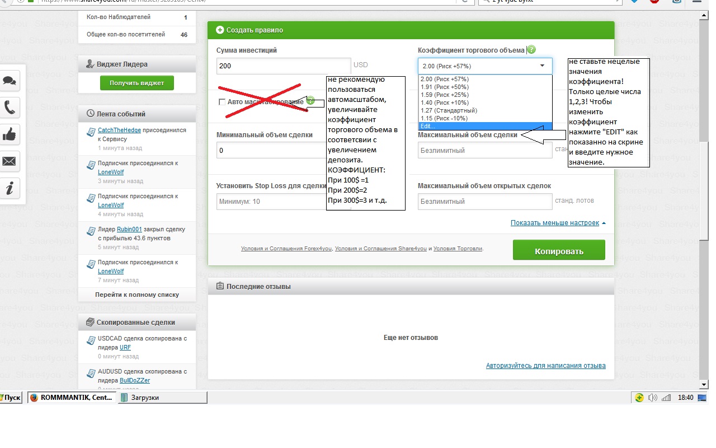The width and height of the screenshot is (716, 448).
Task: Click the volume speaker icon in system tray
Action: 653,398
